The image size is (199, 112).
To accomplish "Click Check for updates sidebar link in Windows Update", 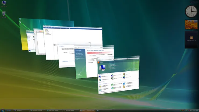I will pos(79,50).
